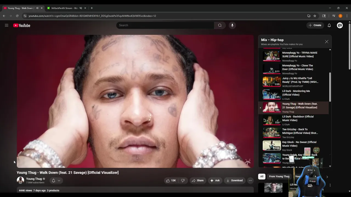Mute audio on Young Thug tab speaker icon
Screen dimensions: 351x197
tap(37, 8)
